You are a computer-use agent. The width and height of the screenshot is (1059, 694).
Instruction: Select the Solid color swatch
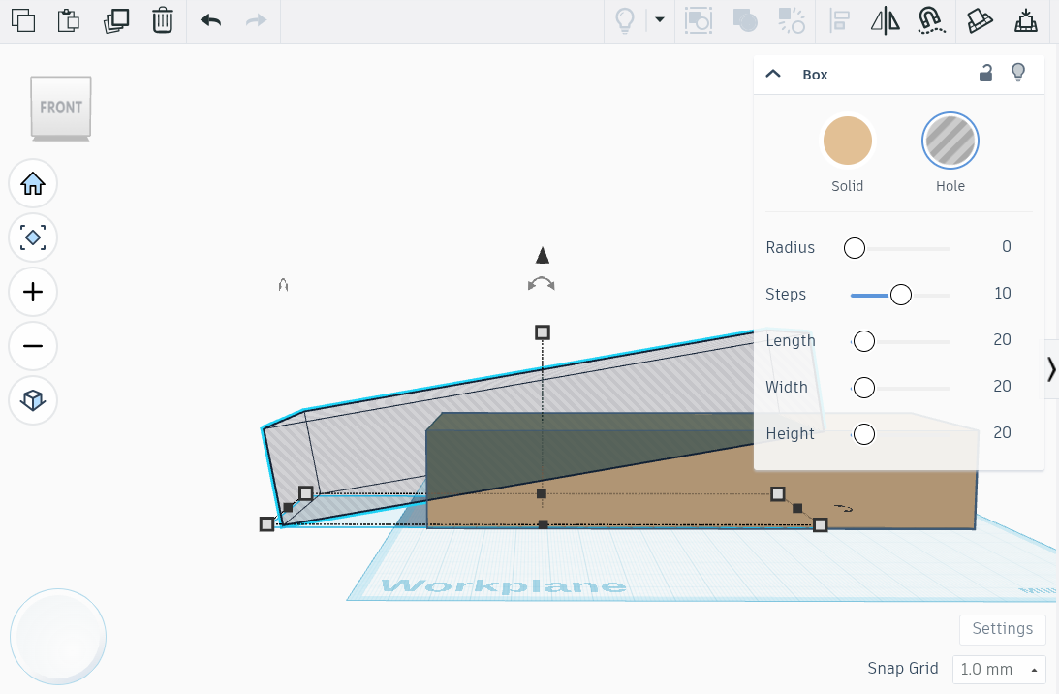click(847, 141)
